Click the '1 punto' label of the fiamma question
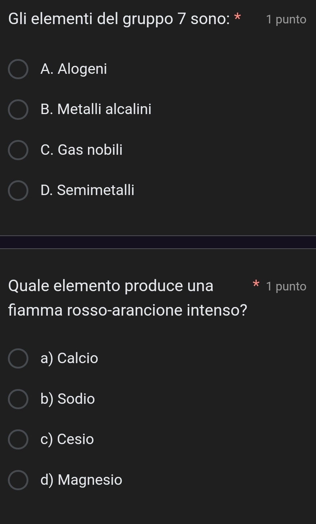 (286, 286)
